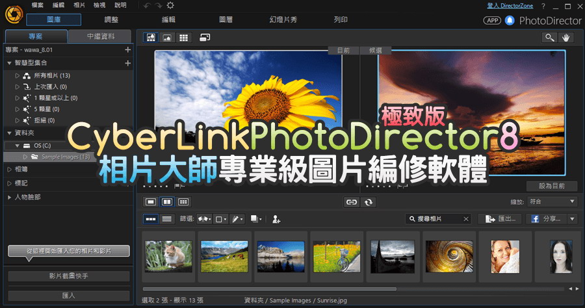Switch to the 調整 module tab
Viewport: 585px width, 308px height.
(x=111, y=19)
